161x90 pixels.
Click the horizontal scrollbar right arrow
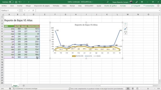point(158,85)
